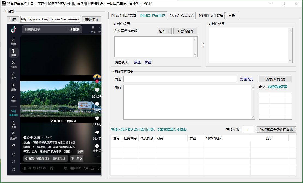Screen dimensions: 303x183
Task: Expand description with 展开 button
Action: point(80,151)
